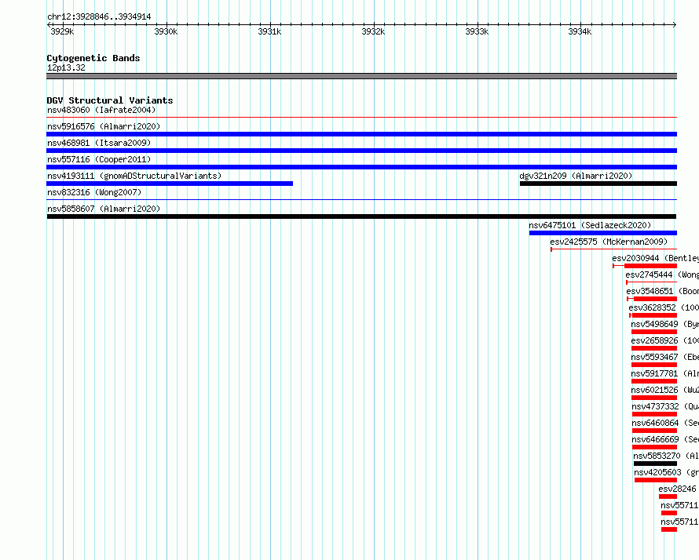Click the chr12:3928846..3934914 coordinate label
699x560 pixels.
pos(99,17)
